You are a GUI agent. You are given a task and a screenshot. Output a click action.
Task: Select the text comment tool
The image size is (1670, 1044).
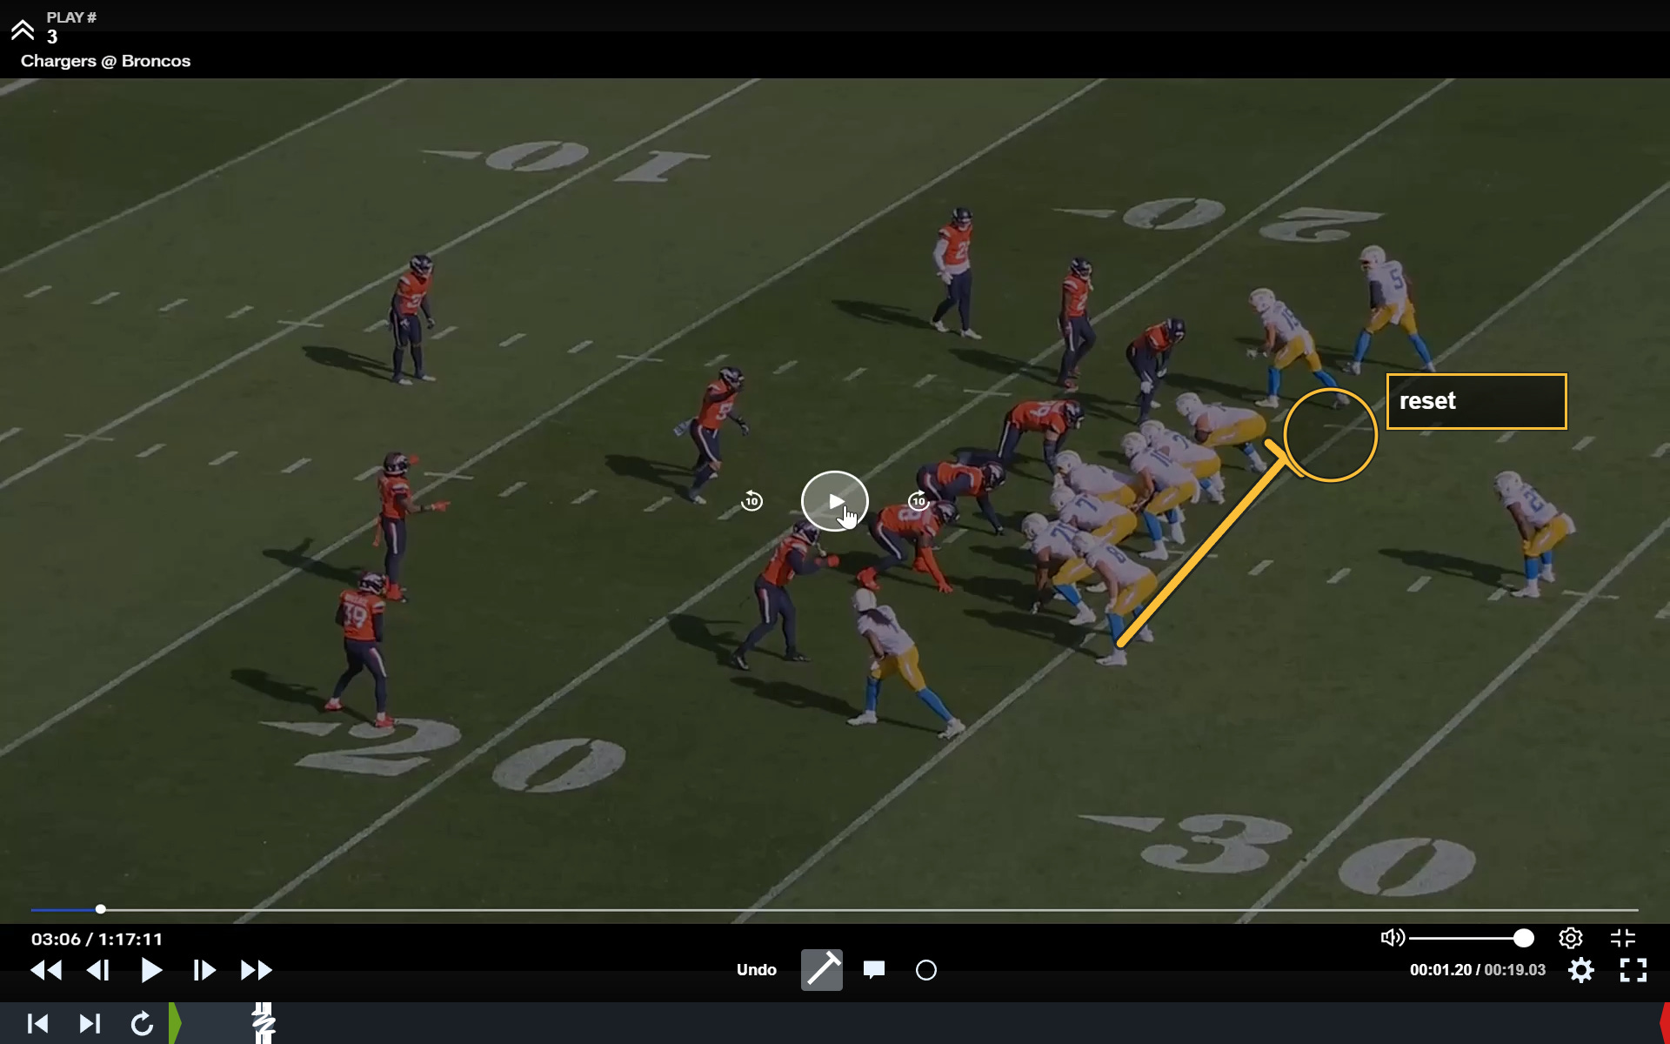pyautogui.click(x=874, y=970)
